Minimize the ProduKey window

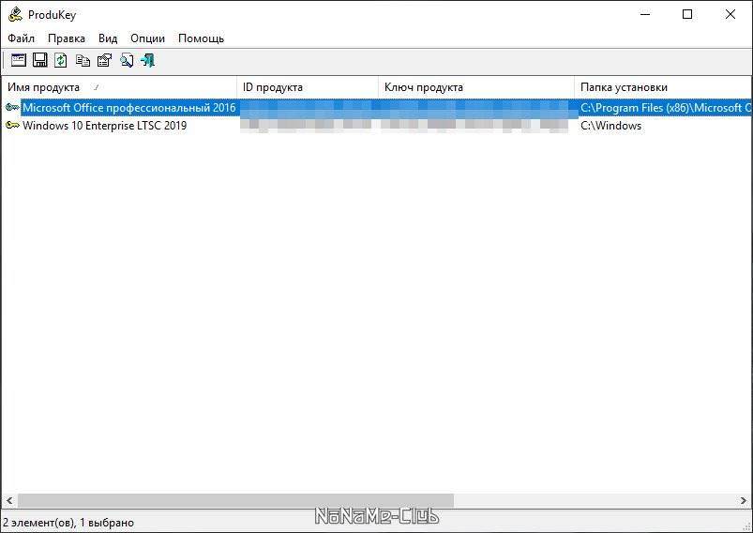pos(645,14)
